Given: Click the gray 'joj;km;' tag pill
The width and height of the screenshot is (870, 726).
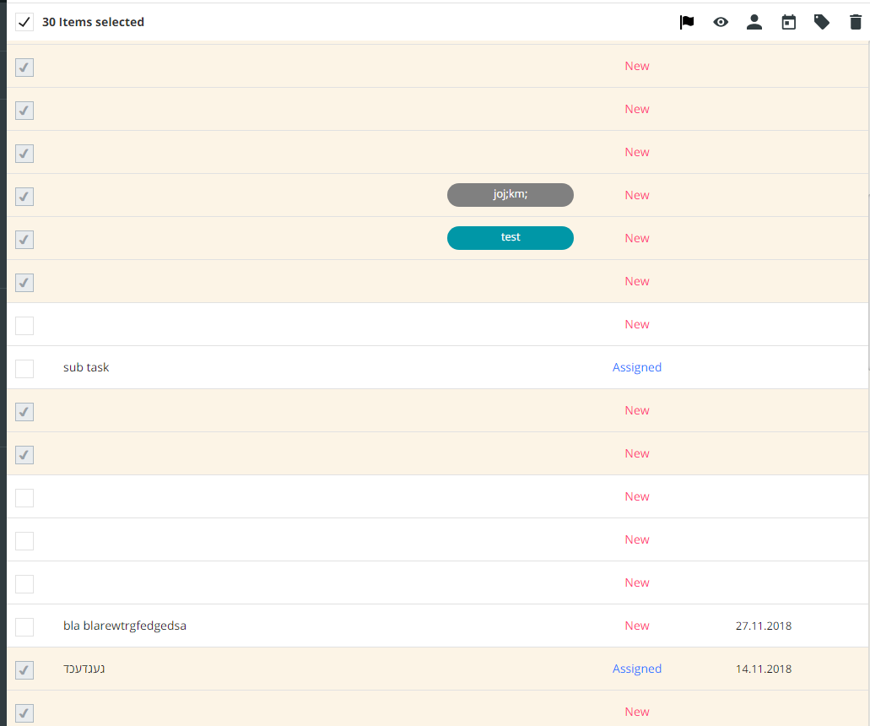Looking at the screenshot, I should [x=511, y=195].
